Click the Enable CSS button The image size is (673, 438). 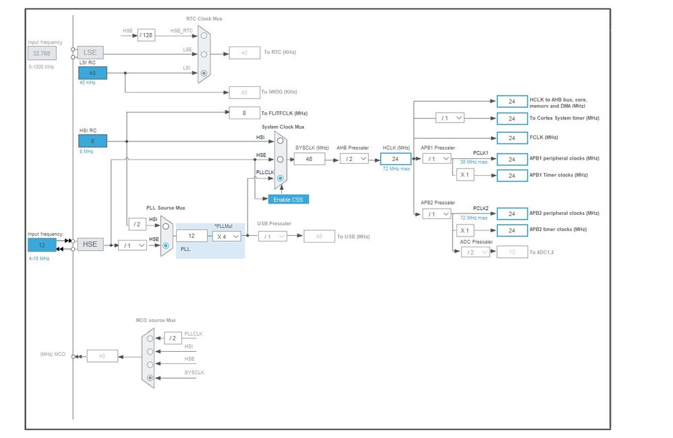click(x=289, y=199)
